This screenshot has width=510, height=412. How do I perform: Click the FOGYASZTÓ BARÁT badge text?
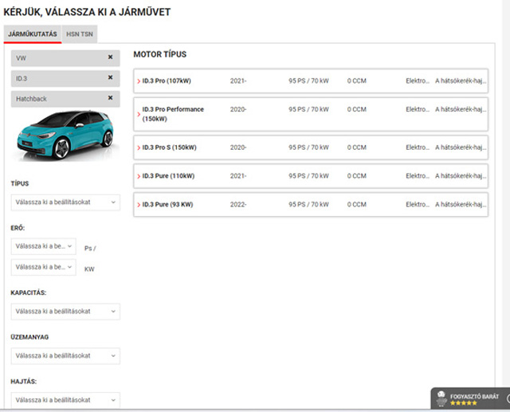pos(474,396)
